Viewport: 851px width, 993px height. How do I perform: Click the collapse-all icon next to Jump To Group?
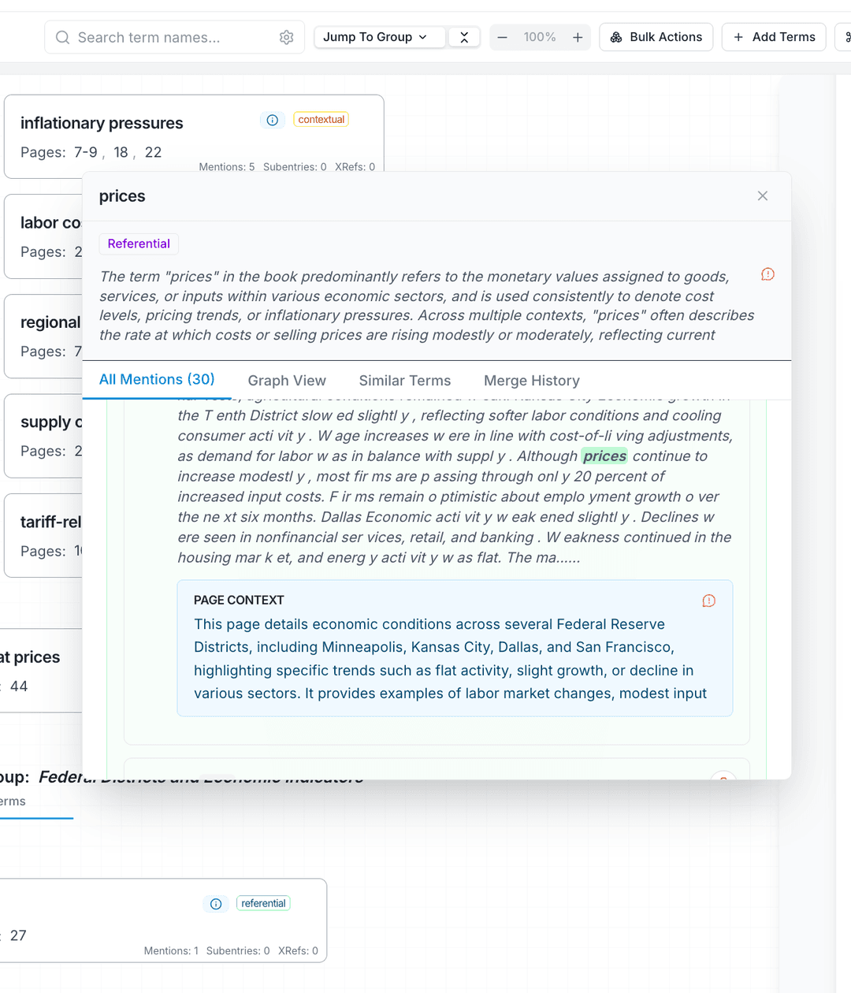[x=464, y=36]
